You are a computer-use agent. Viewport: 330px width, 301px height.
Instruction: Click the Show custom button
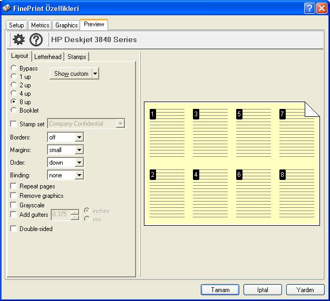click(x=71, y=74)
